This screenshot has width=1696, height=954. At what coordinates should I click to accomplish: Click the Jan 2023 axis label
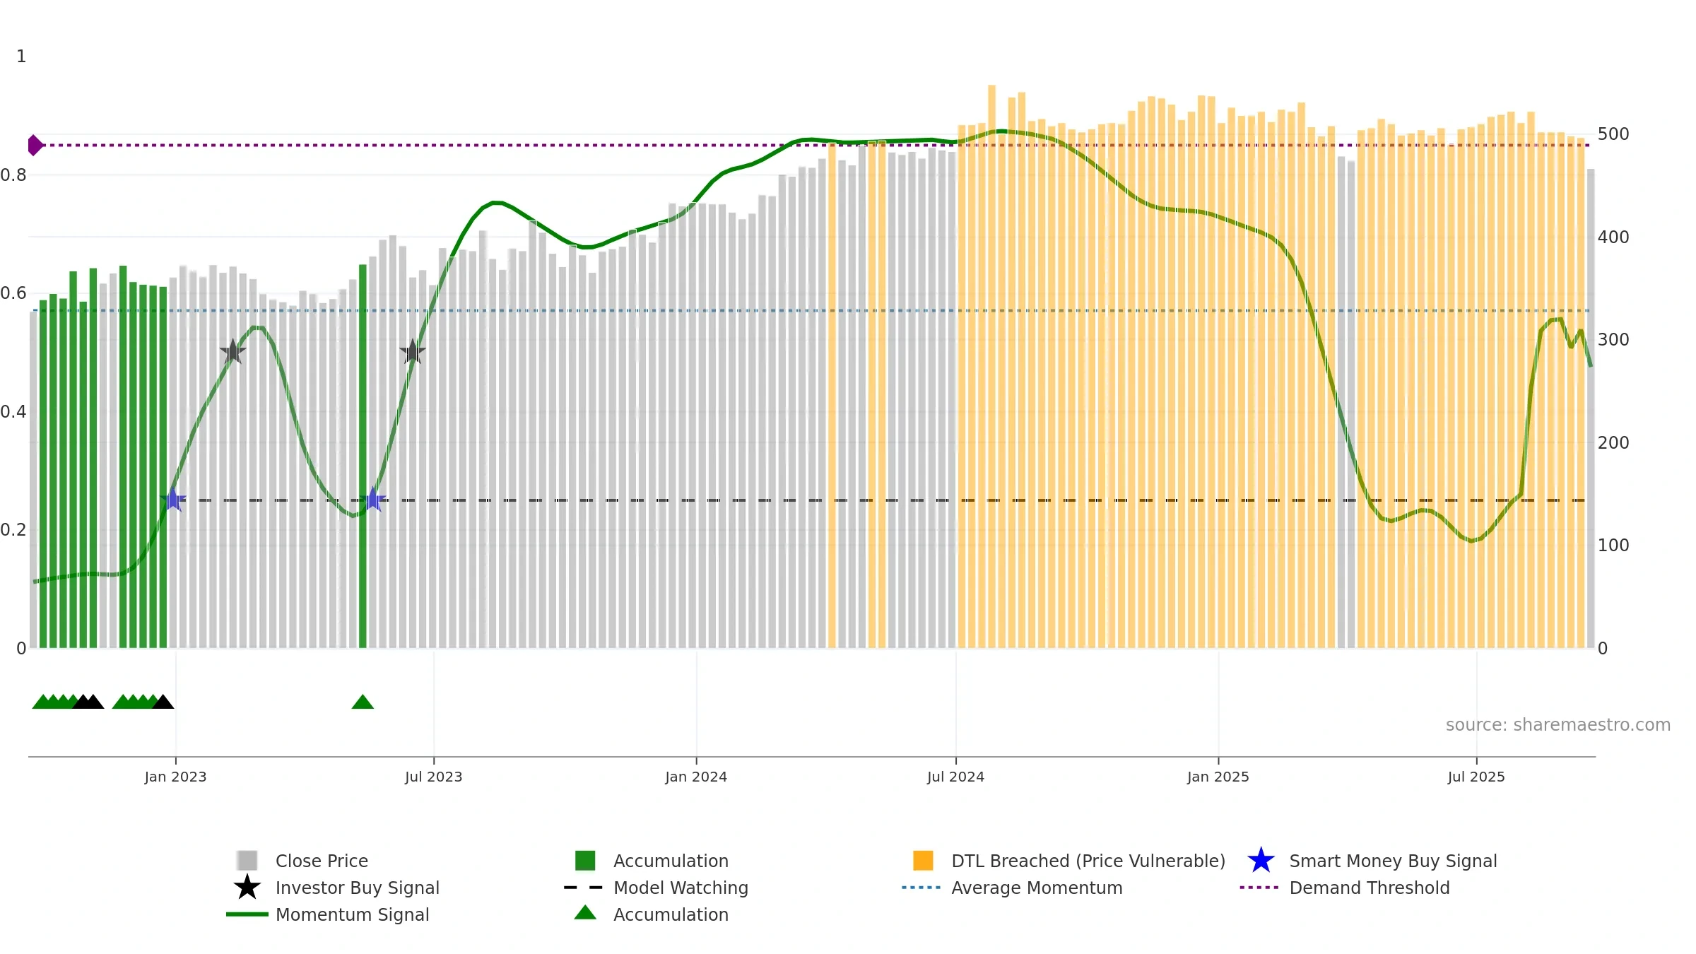(x=175, y=777)
